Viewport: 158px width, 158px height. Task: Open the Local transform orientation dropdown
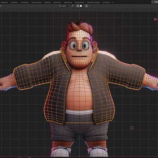64,6
